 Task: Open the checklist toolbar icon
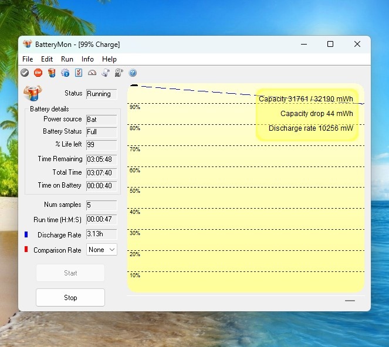(x=79, y=73)
